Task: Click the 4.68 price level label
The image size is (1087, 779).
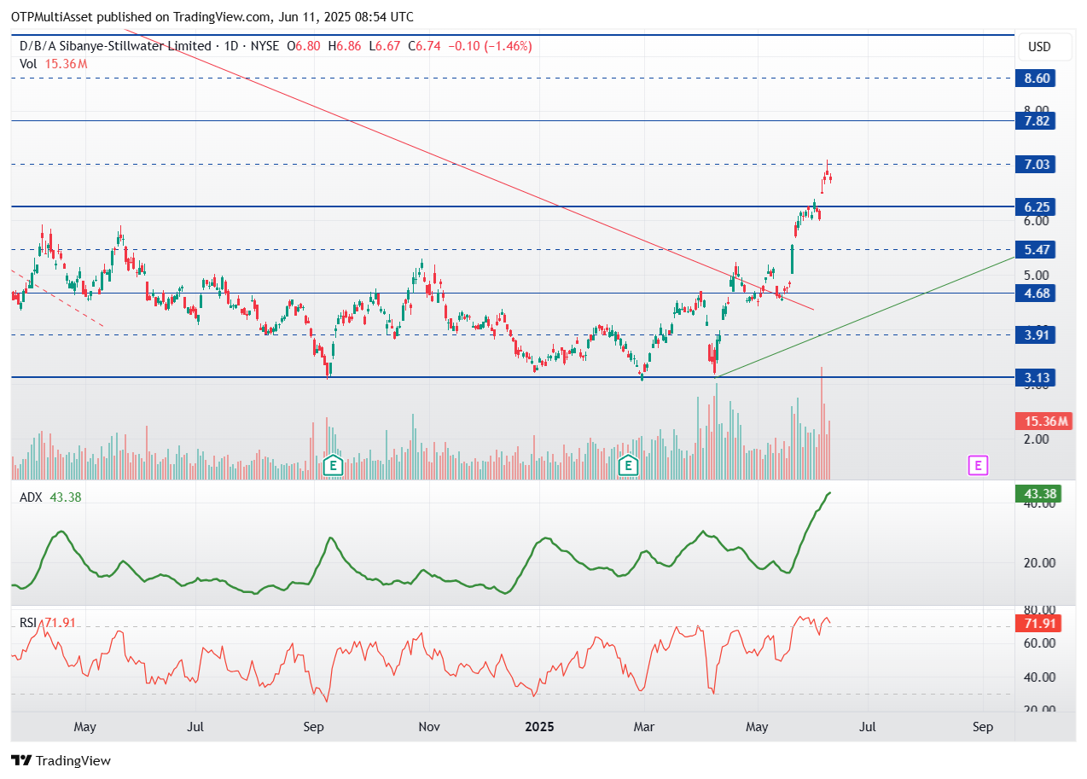Action: pos(1035,293)
